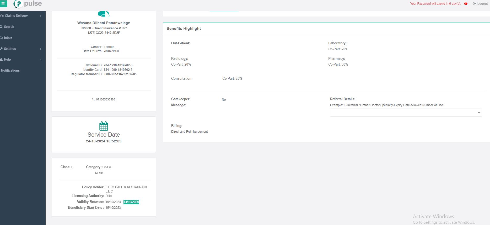
Task: Expand the Help submenu chevron
Action: [x=40, y=60]
